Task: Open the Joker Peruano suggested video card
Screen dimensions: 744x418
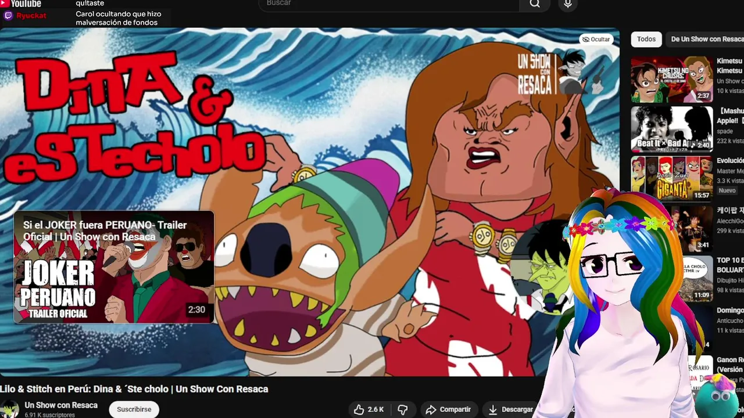Action: pos(114,267)
